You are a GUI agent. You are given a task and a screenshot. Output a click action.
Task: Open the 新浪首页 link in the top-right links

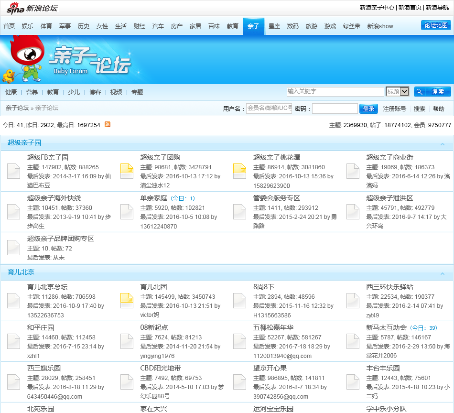[x=410, y=8]
